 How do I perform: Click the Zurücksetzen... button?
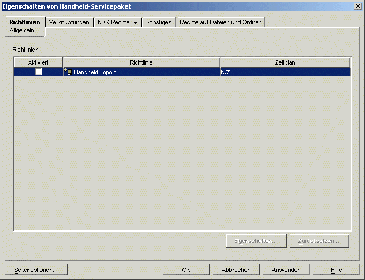[x=319, y=241]
